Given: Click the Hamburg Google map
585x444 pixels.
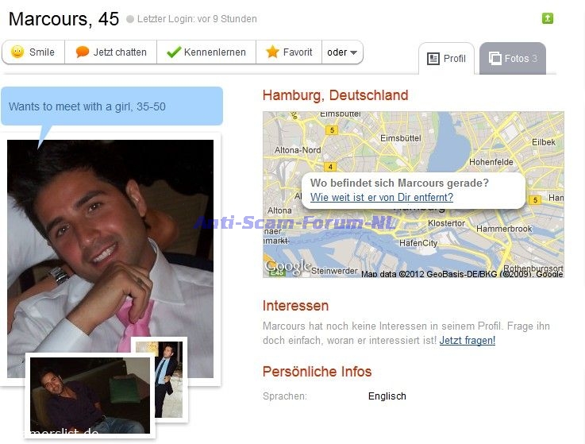Looking at the screenshot, I should tap(413, 195).
